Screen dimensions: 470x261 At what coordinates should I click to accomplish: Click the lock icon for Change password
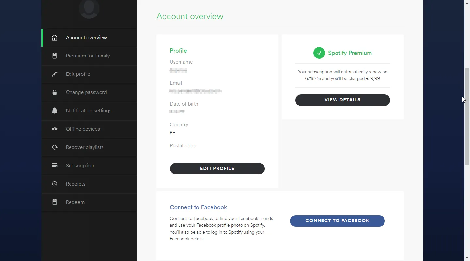coord(55,92)
